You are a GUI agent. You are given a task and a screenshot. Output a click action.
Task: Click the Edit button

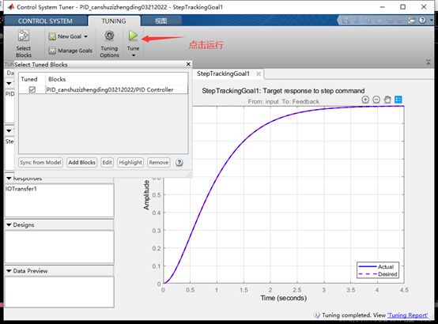pos(107,162)
